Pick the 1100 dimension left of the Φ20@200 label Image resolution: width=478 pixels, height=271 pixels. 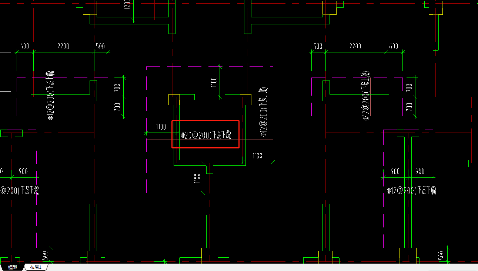161,127
